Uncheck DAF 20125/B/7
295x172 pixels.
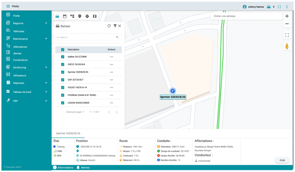pos(63,80)
